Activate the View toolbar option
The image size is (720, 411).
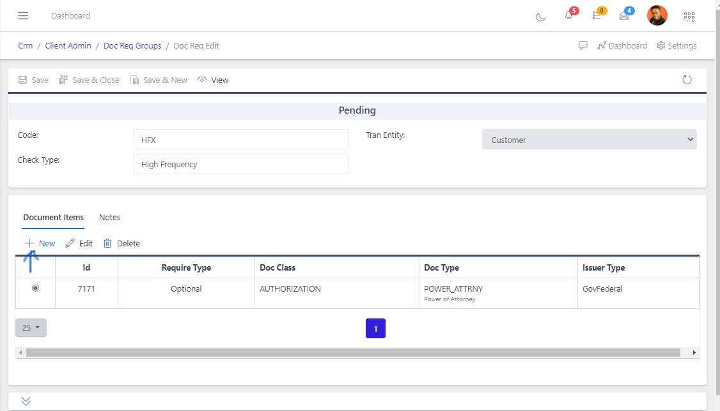(213, 79)
